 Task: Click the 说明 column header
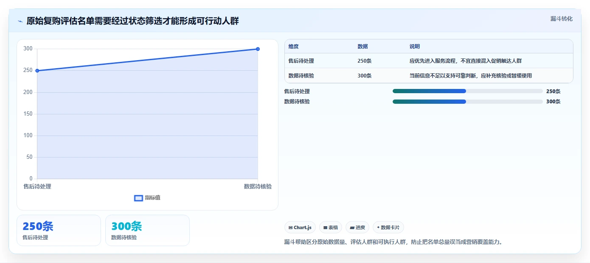pyautogui.click(x=414, y=47)
